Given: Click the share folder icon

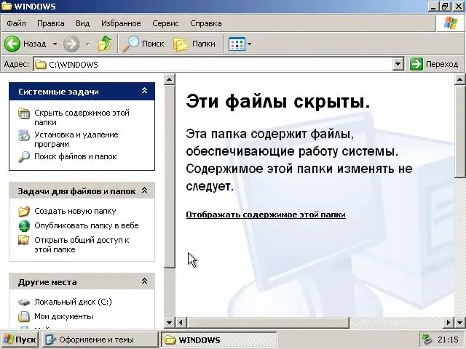Looking at the screenshot, I should 24,240.
